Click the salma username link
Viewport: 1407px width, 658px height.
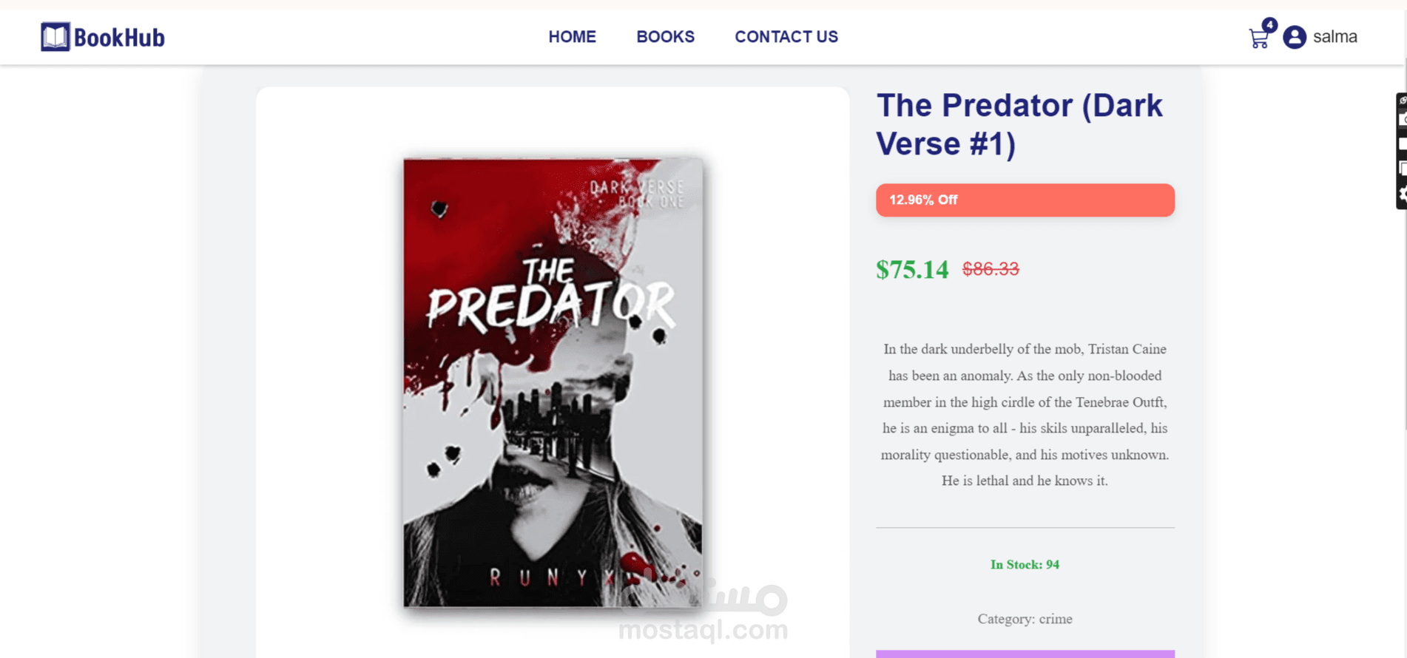click(x=1335, y=37)
